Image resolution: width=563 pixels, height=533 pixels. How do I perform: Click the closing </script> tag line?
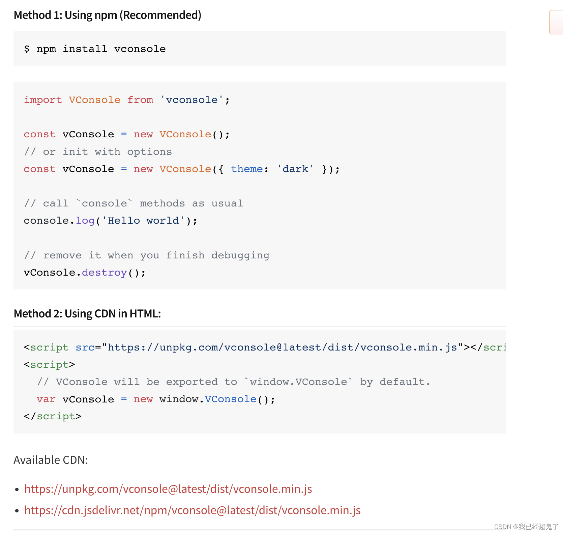click(53, 417)
